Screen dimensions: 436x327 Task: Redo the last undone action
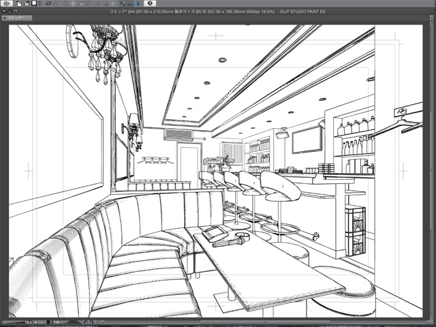click(x=56, y=3)
